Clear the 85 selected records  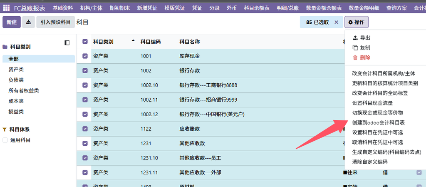point(336,22)
